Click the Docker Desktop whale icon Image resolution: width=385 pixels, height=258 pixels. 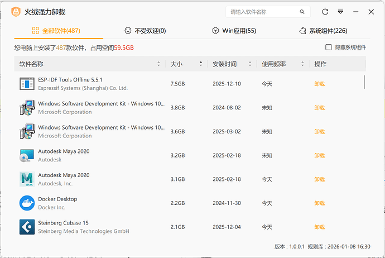[27, 203]
